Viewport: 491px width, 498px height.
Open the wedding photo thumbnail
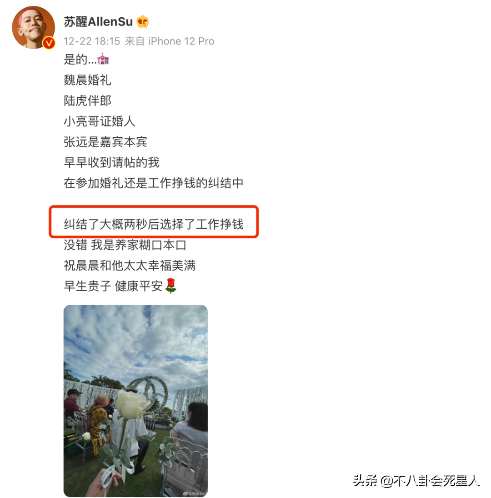(135, 401)
